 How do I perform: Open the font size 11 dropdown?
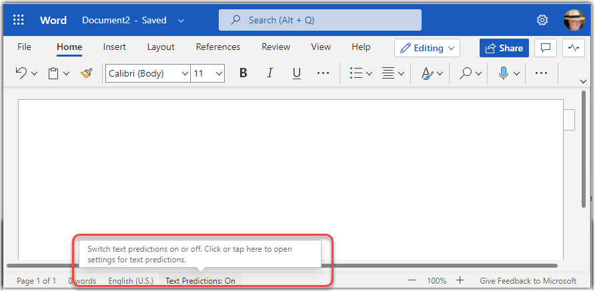(x=207, y=73)
